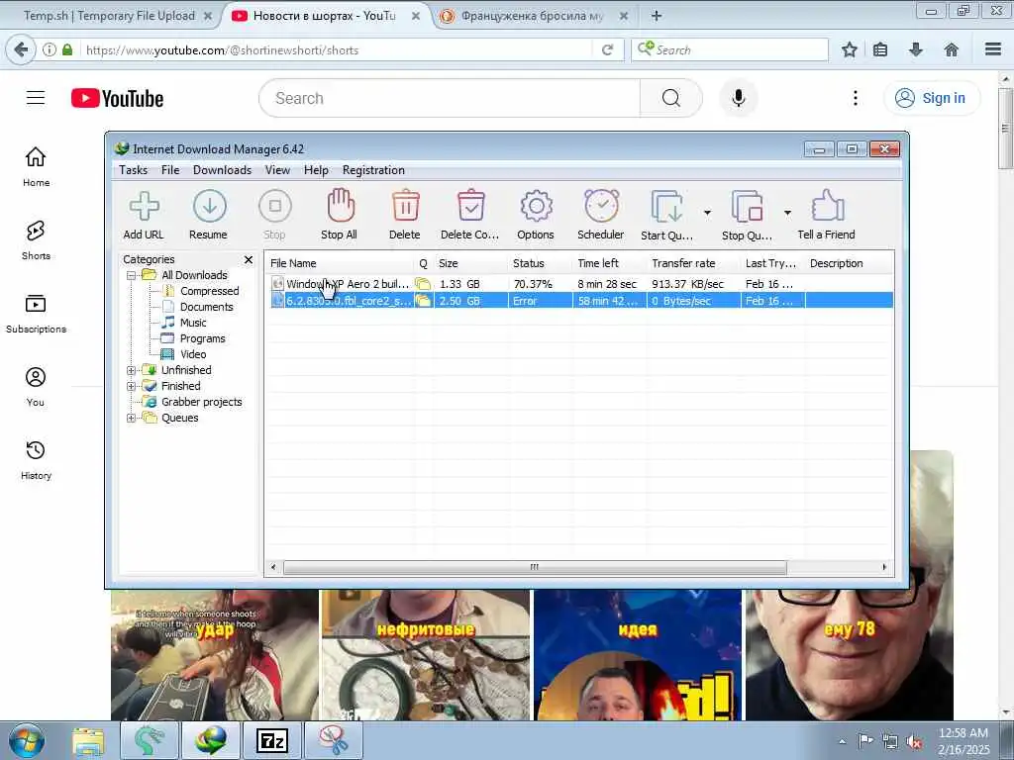Select the Video category
The height and width of the screenshot is (760, 1014).
pyautogui.click(x=193, y=354)
